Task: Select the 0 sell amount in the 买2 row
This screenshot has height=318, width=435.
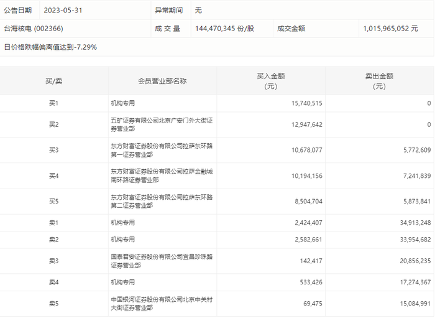Action: click(429, 124)
